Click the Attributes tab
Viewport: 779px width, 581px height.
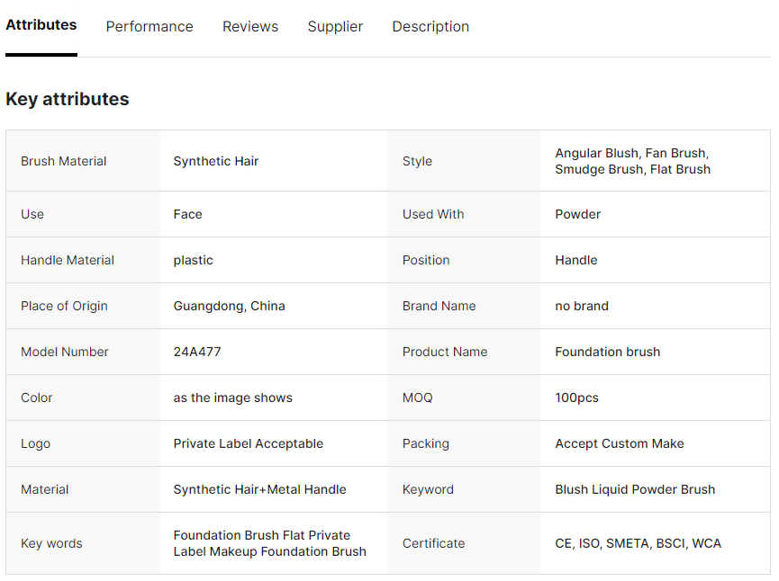(41, 25)
